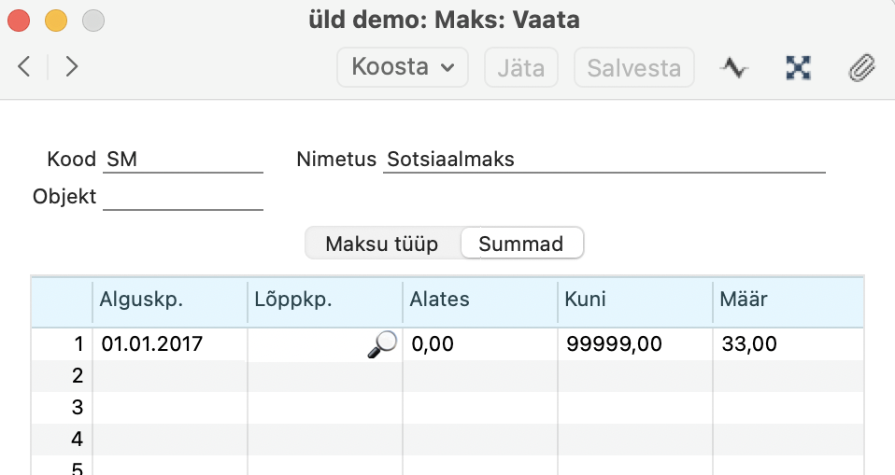Click the Jäta button

click(x=521, y=67)
